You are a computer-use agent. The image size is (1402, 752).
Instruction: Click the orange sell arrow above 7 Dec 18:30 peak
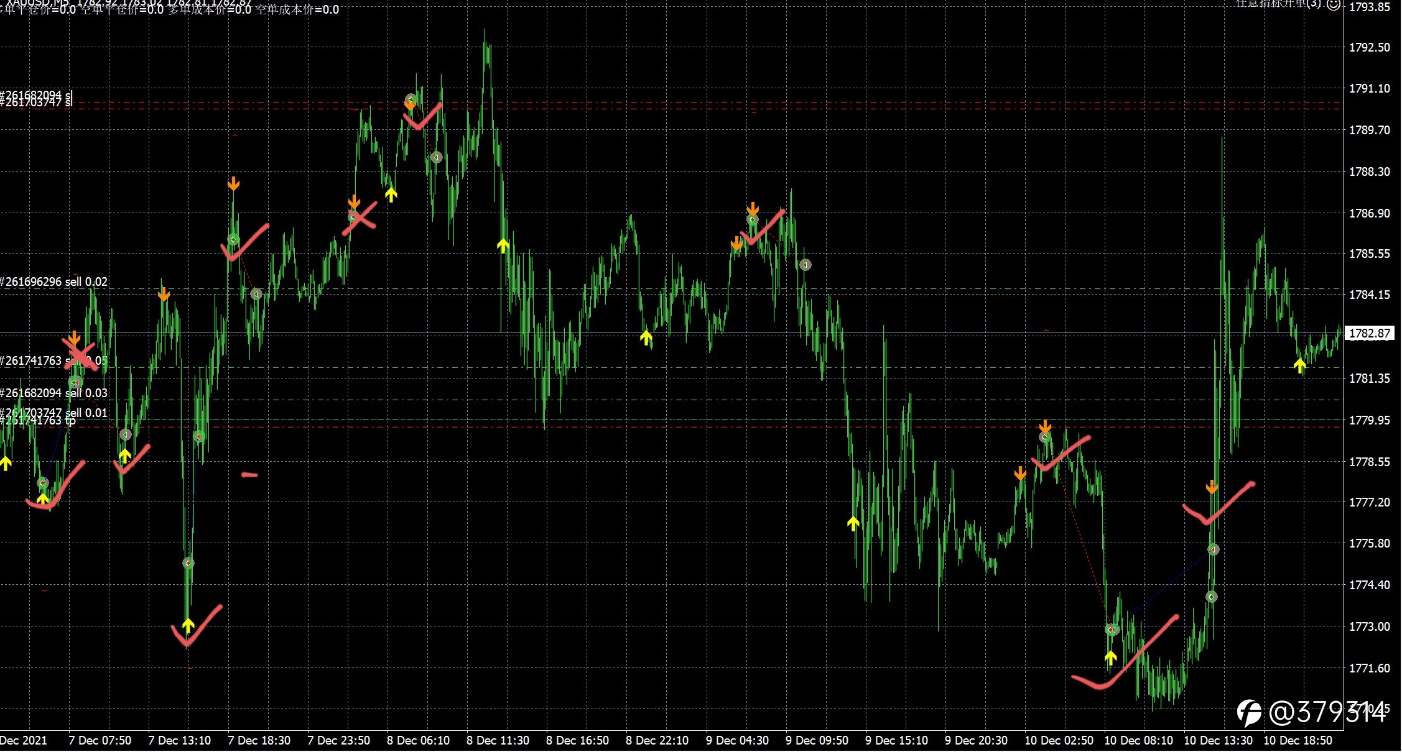pyautogui.click(x=233, y=183)
